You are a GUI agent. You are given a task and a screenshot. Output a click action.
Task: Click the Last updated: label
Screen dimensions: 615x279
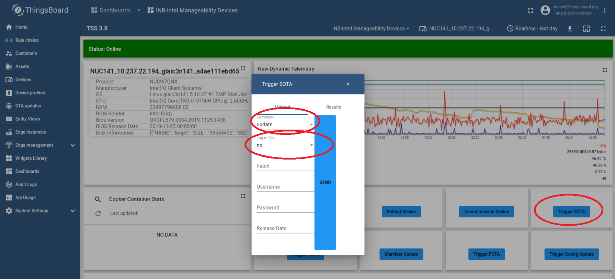pos(124,213)
